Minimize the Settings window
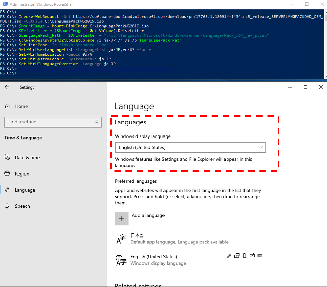The width and height of the screenshot is (327, 287). pyautogui.click(x=290, y=87)
